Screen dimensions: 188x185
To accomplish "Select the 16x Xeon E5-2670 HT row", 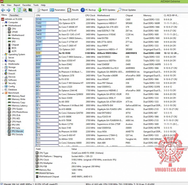I will click(x=107, y=19).
